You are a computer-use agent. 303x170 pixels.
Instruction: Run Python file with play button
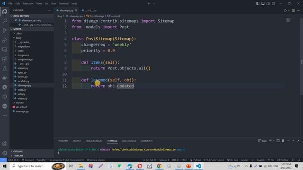click(285, 10)
